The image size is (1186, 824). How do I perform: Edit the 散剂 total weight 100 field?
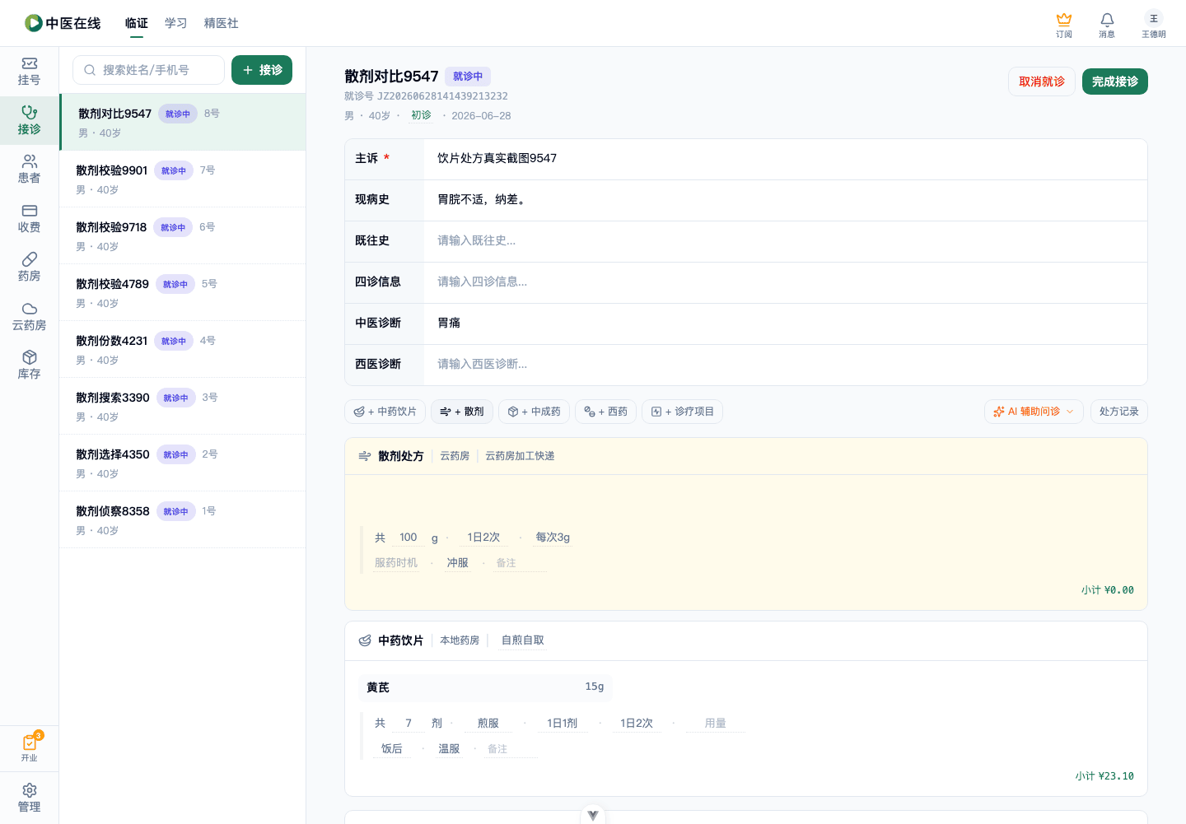click(409, 538)
